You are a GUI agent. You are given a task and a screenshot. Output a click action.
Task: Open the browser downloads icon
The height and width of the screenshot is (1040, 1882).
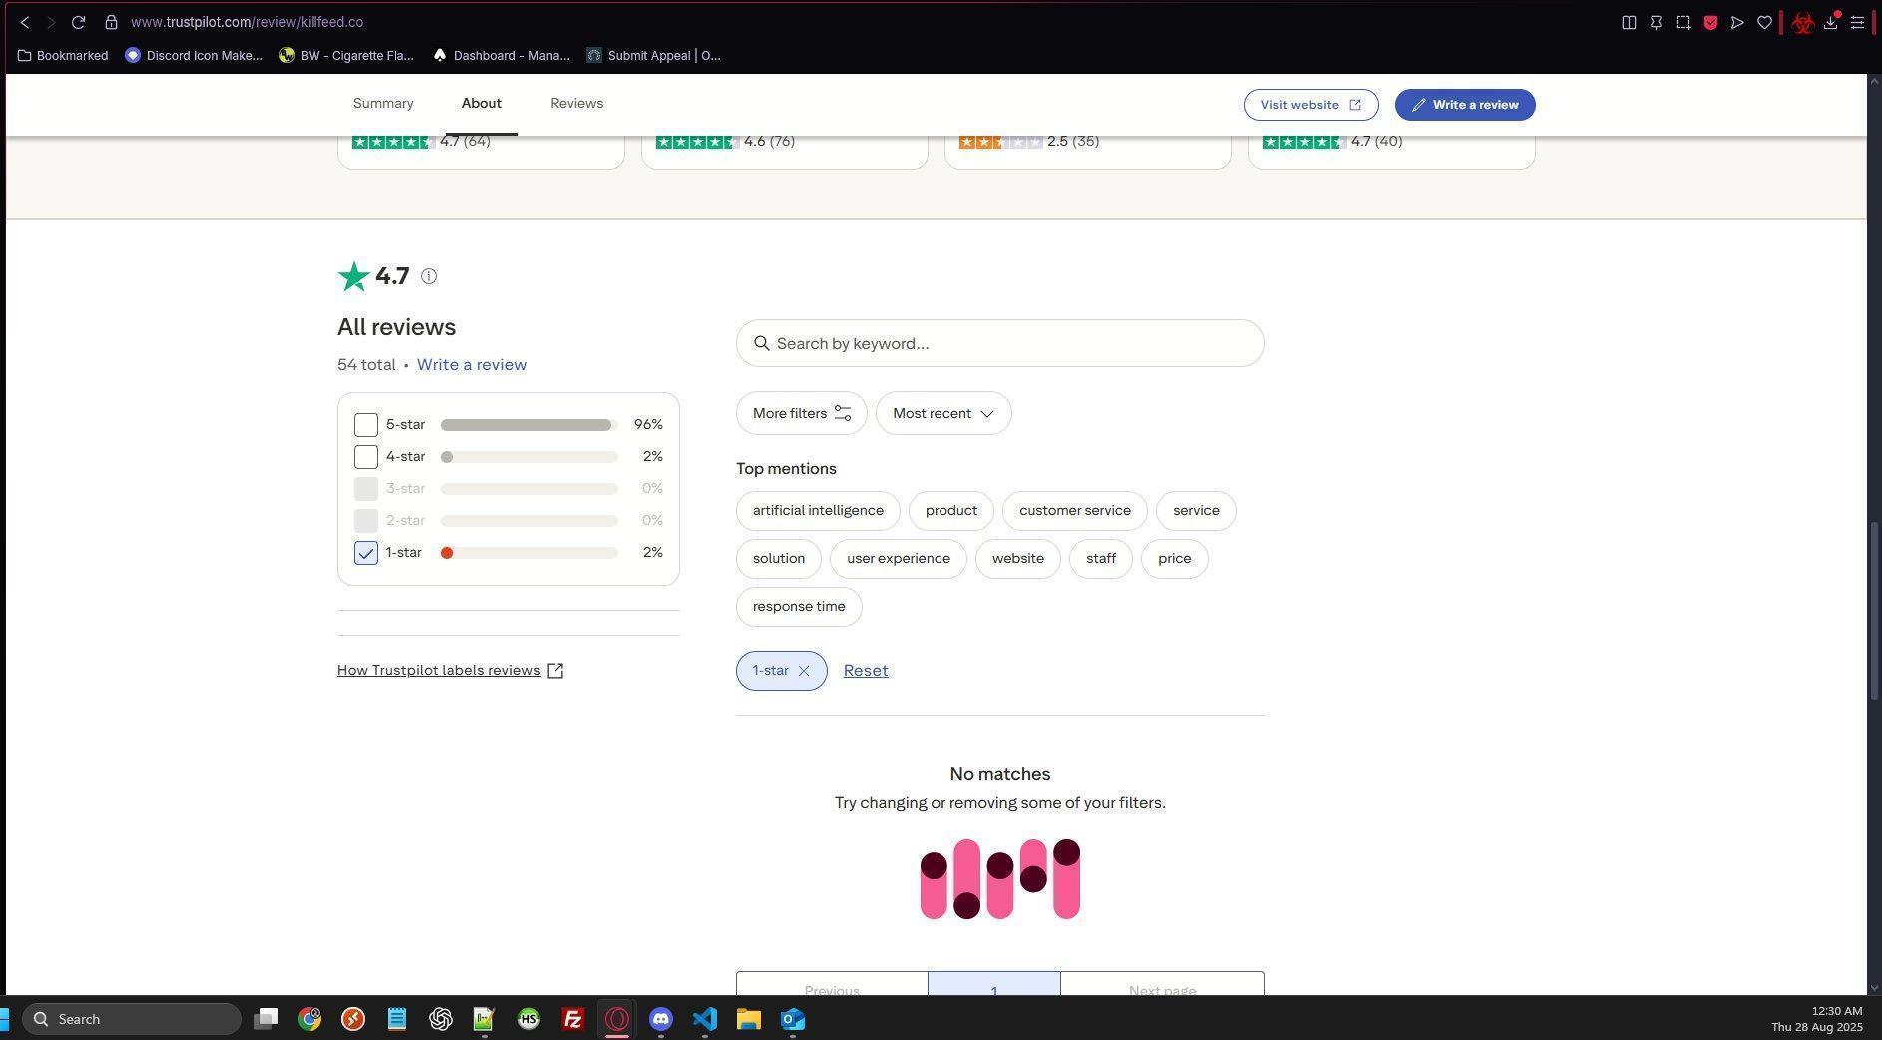tap(1831, 22)
